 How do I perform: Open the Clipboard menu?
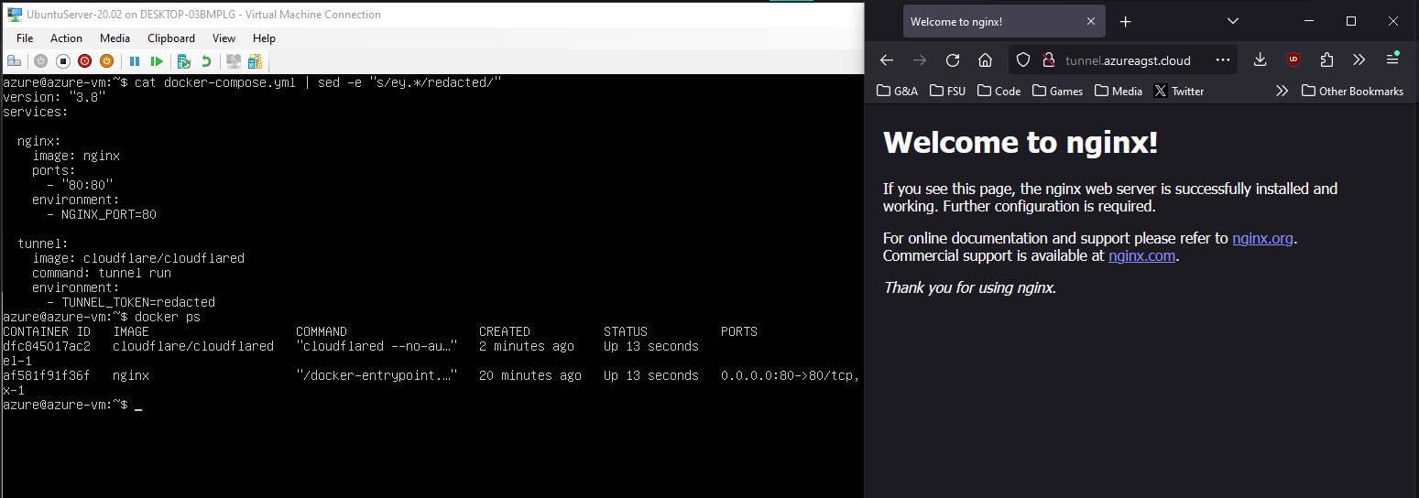pyautogui.click(x=171, y=38)
